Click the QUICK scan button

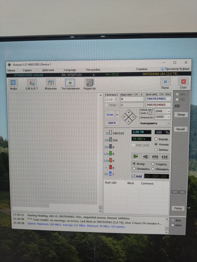coord(112,123)
